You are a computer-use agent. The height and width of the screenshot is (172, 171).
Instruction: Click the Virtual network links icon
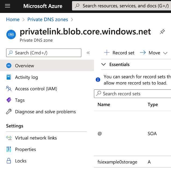9,138
